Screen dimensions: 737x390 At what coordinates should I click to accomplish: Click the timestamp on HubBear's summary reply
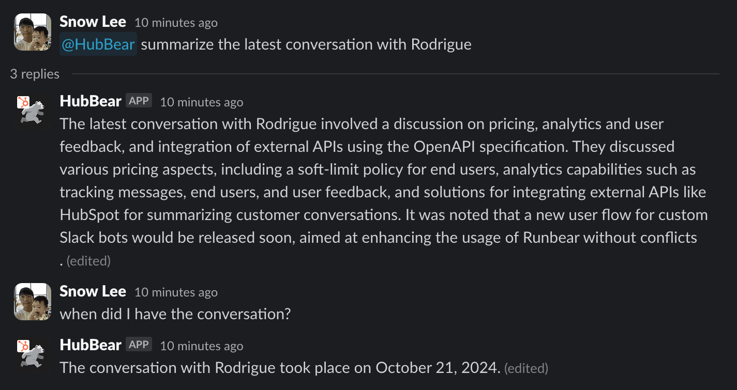pyautogui.click(x=201, y=102)
